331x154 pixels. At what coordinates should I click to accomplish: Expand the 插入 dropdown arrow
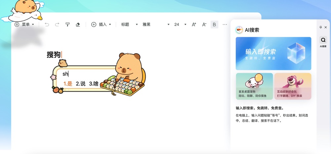[x=110, y=24]
